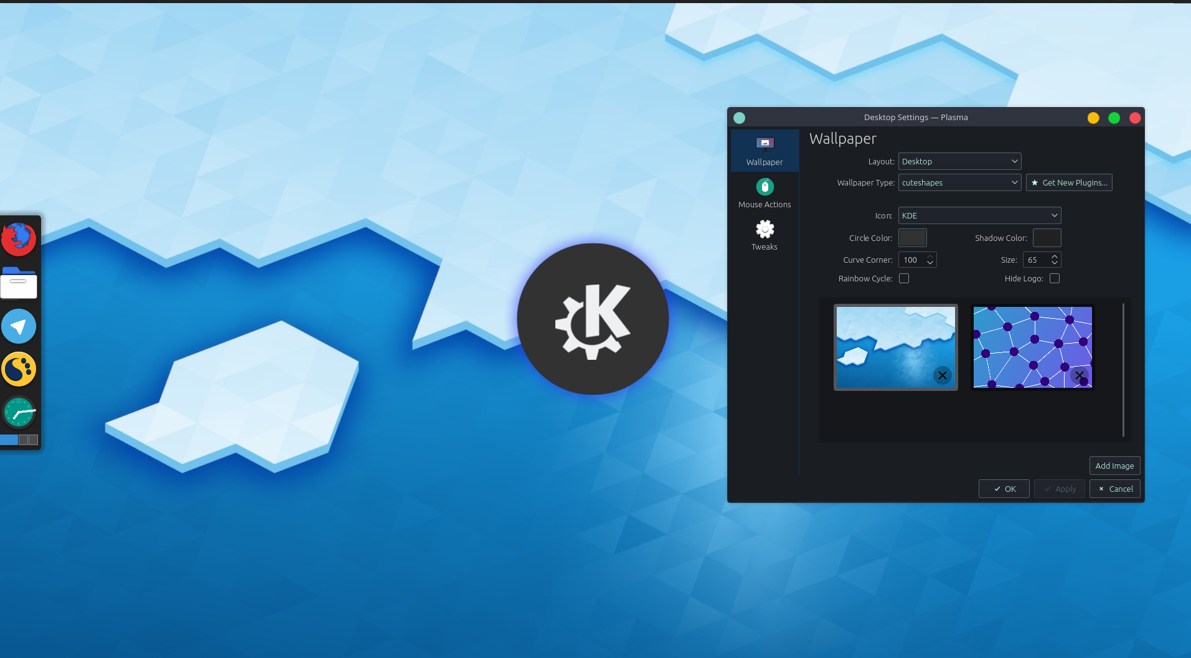
Task: Close the Desktop Settings window
Action: [1135, 118]
